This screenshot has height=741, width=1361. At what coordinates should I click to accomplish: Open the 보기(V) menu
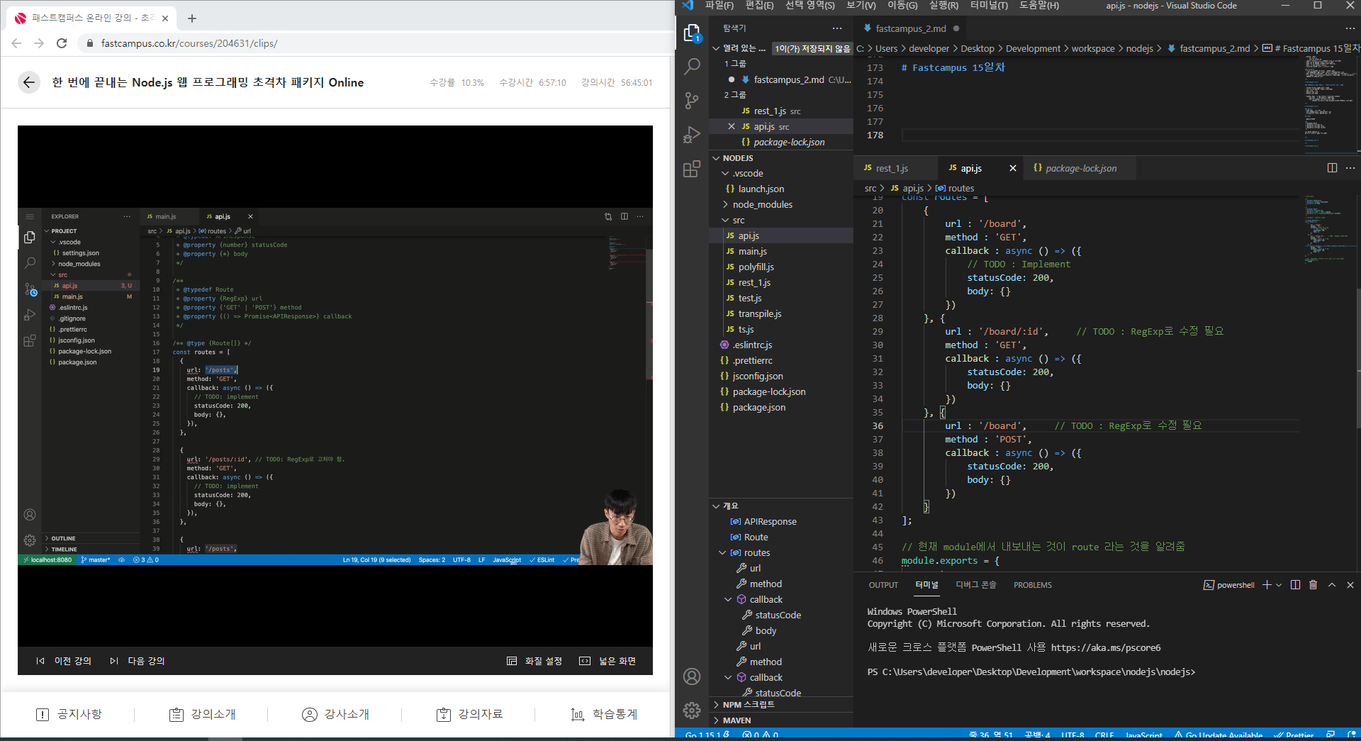(x=861, y=6)
